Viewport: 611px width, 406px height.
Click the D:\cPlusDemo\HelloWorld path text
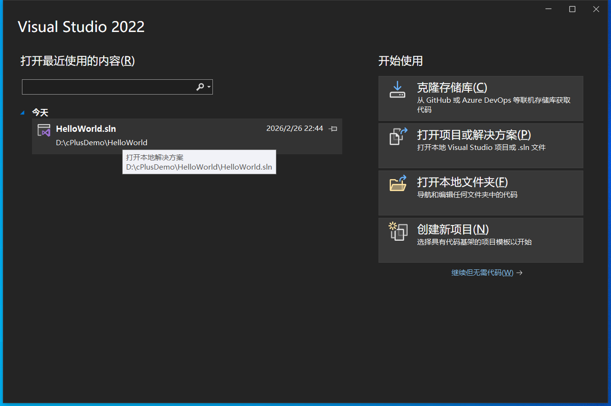[102, 142]
